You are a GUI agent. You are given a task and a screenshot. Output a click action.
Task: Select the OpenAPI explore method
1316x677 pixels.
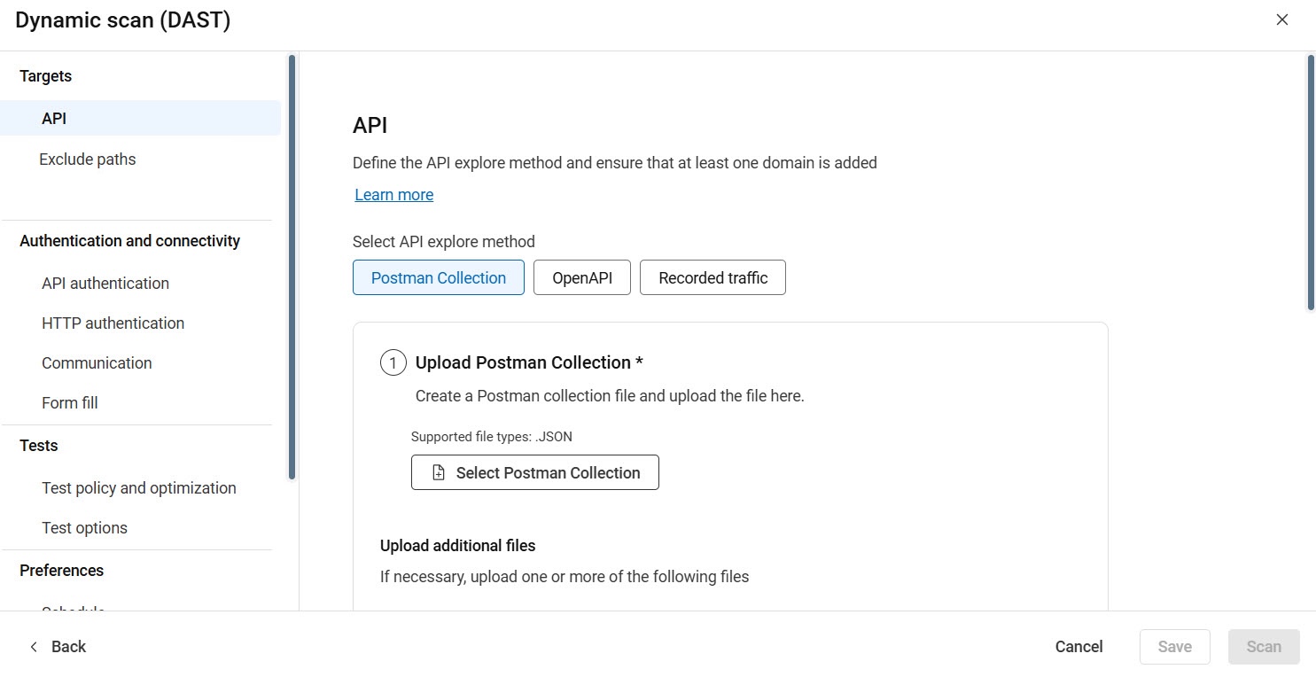pyautogui.click(x=581, y=276)
